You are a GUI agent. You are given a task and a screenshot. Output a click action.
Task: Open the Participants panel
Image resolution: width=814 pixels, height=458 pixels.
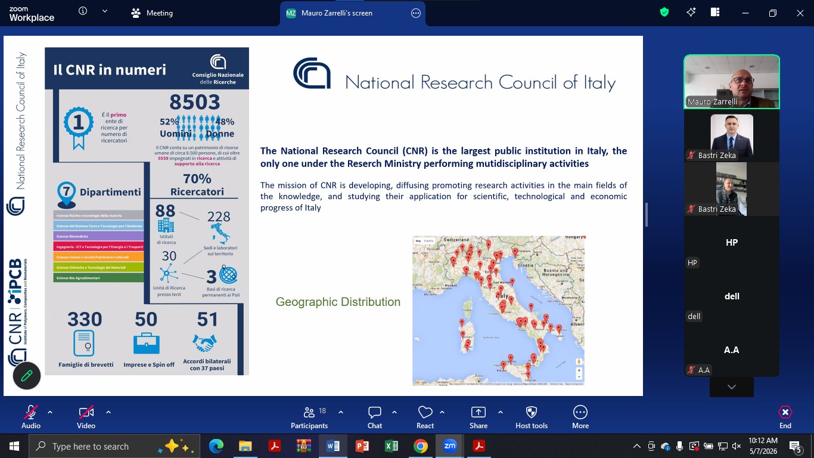[x=309, y=417]
